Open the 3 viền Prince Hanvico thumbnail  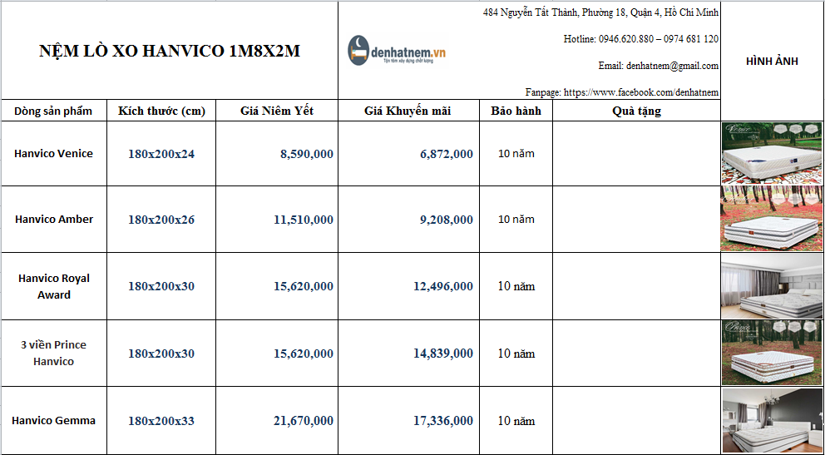point(772,353)
